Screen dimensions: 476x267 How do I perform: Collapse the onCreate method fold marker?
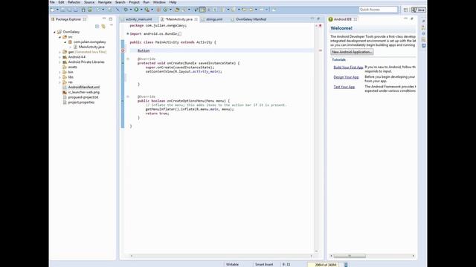click(128, 59)
